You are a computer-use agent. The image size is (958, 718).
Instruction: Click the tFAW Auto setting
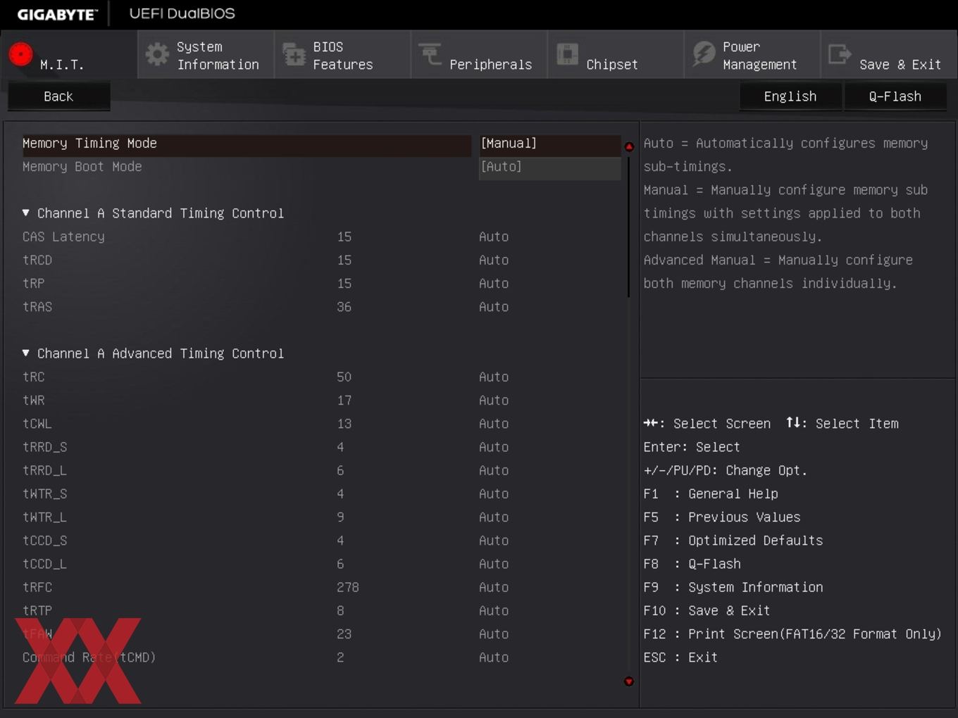pyautogui.click(x=494, y=634)
